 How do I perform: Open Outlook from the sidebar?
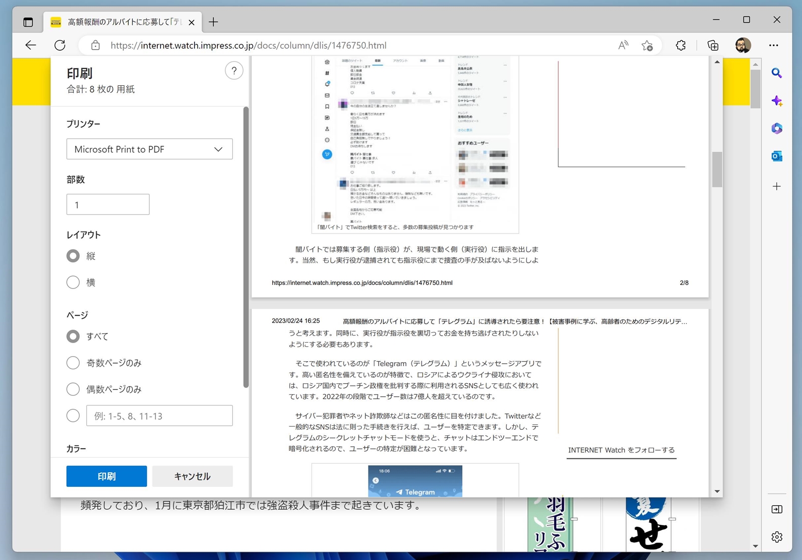click(x=777, y=156)
